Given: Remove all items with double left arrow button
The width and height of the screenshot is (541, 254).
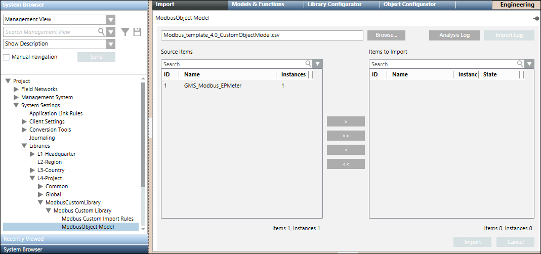Looking at the screenshot, I should (346, 164).
